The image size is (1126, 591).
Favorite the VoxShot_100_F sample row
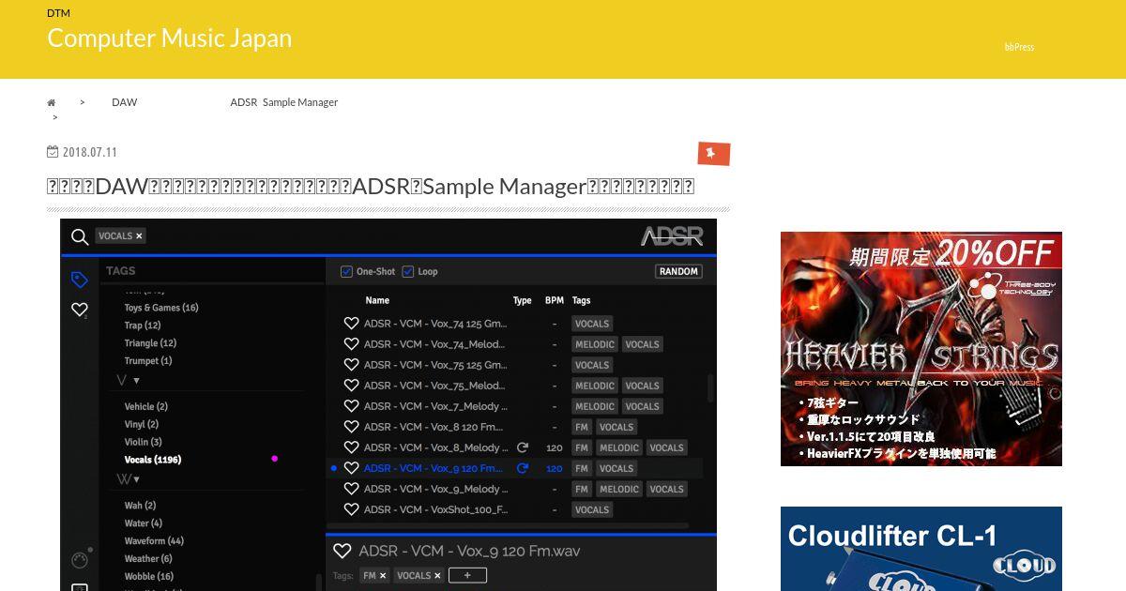click(x=351, y=509)
